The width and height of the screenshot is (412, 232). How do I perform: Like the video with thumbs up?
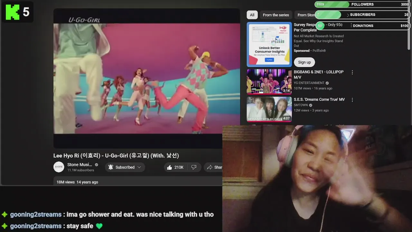(x=169, y=167)
